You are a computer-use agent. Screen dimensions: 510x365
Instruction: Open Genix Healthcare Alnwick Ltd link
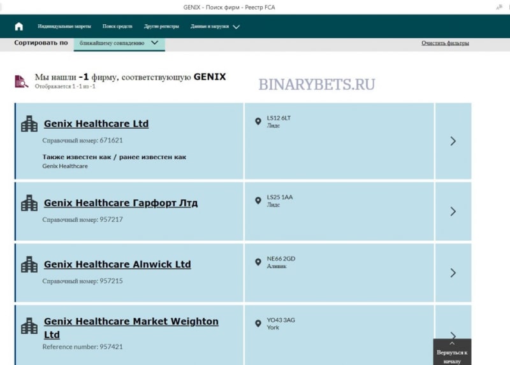coord(117,264)
